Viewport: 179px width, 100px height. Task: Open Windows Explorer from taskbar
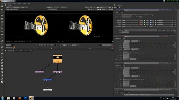[8, 98]
